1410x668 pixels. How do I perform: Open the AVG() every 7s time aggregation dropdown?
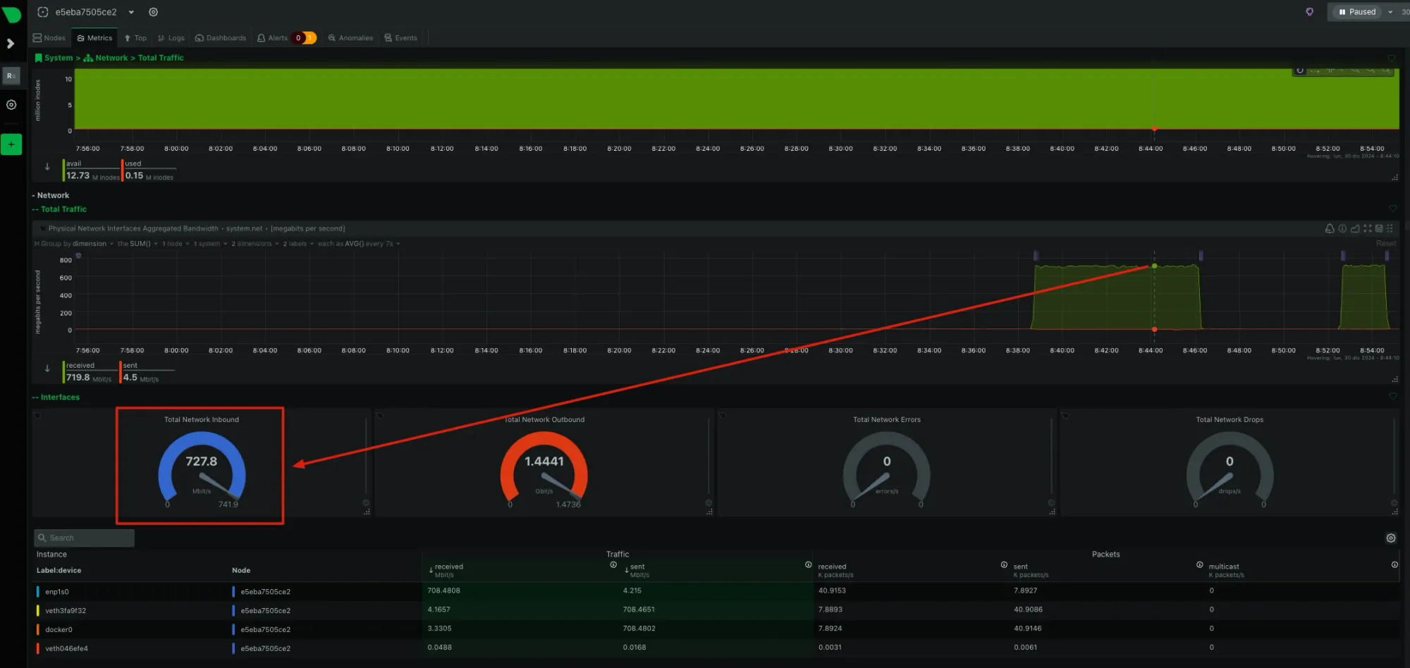pos(359,244)
